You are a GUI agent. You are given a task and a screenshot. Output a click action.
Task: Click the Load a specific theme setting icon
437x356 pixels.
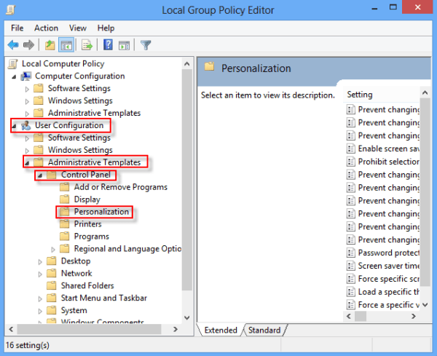point(350,292)
